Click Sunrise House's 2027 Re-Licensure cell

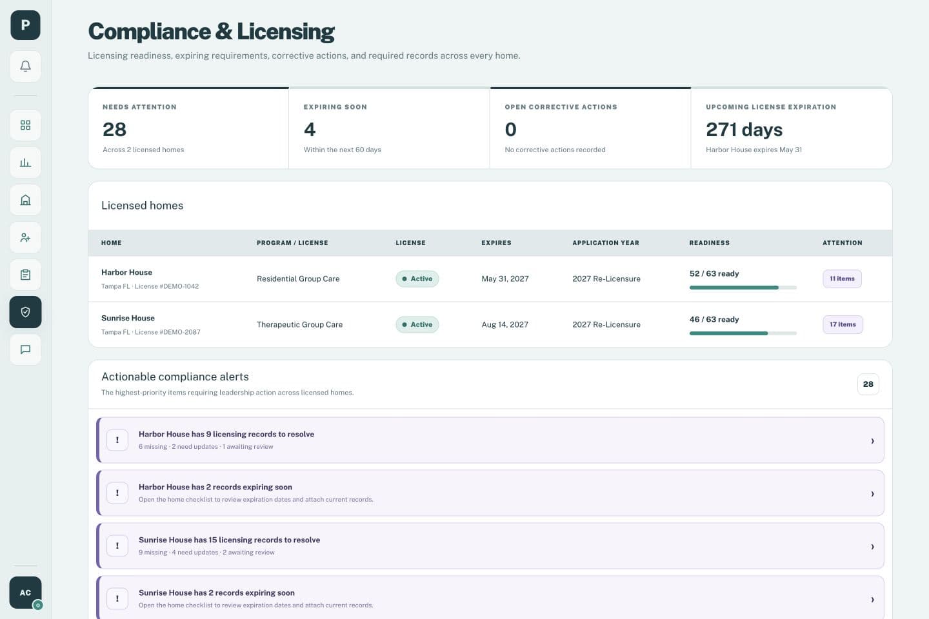click(x=606, y=324)
